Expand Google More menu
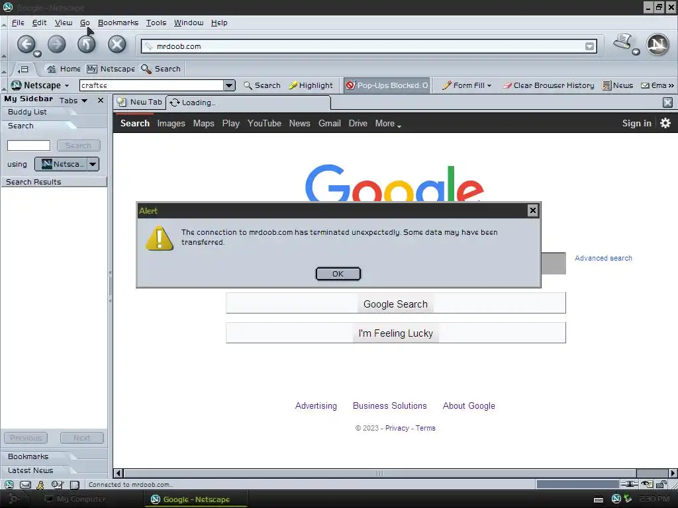The height and width of the screenshot is (508, 678). 388,124
